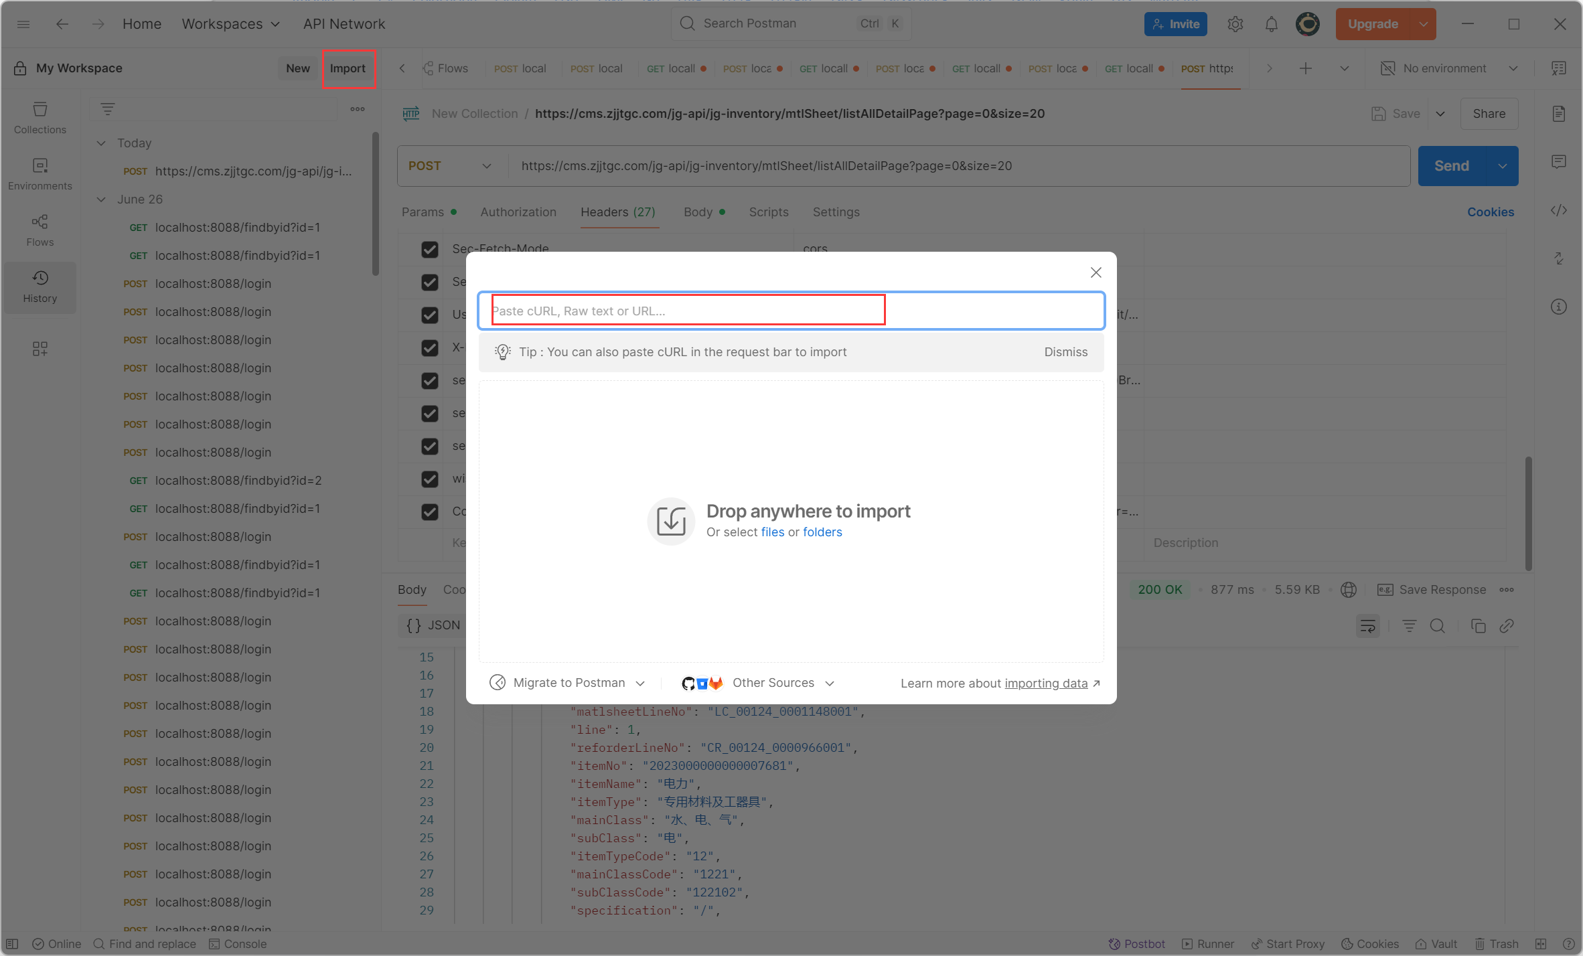The height and width of the screenshot is (956, 1583).
Task: Open the Flows sidebar panel
Action: point(40,230)
